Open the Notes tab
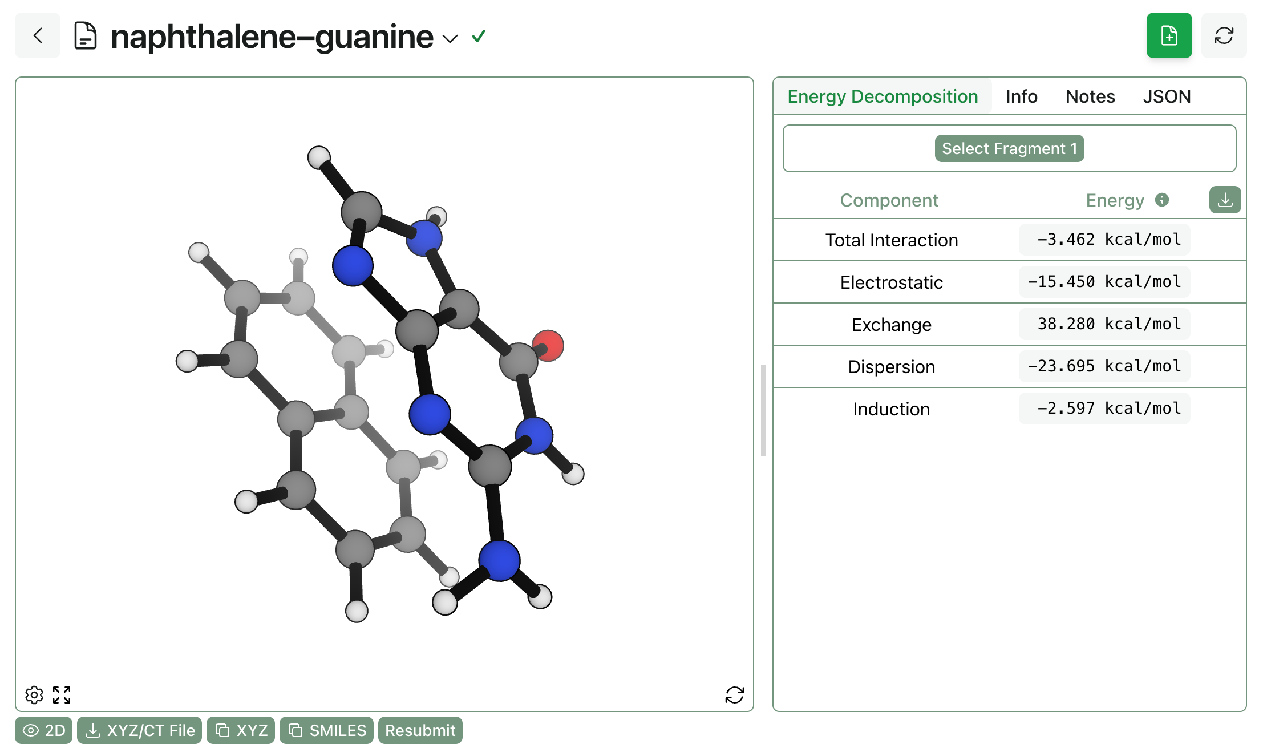This screenshot has width=1263, height=752. [1090, 96]
